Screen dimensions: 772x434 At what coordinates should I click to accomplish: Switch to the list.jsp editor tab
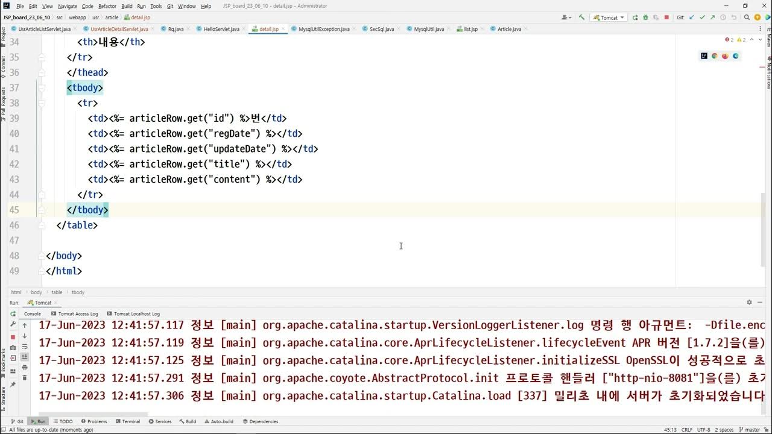tap(470, 29)
